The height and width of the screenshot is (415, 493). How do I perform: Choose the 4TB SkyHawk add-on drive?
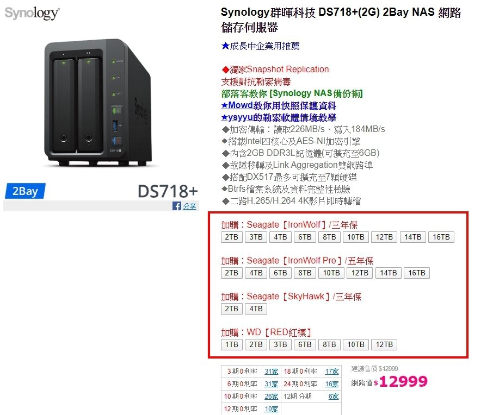(256, 309)
